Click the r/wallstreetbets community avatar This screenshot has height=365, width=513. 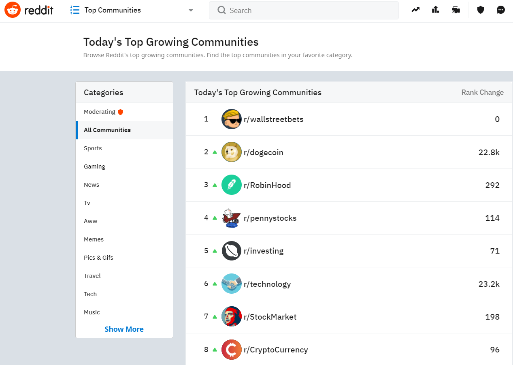coord(232,119)
